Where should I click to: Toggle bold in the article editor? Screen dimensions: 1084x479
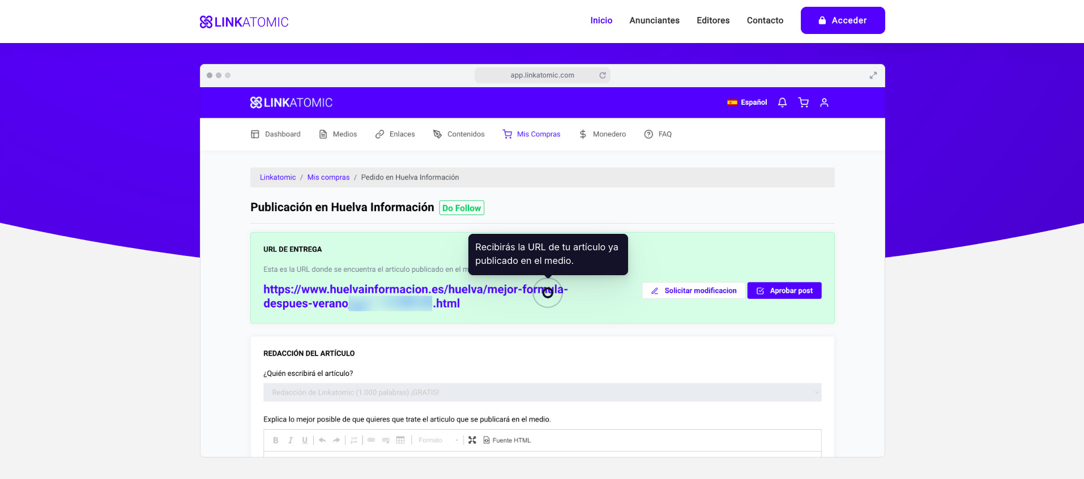(276, 440)
